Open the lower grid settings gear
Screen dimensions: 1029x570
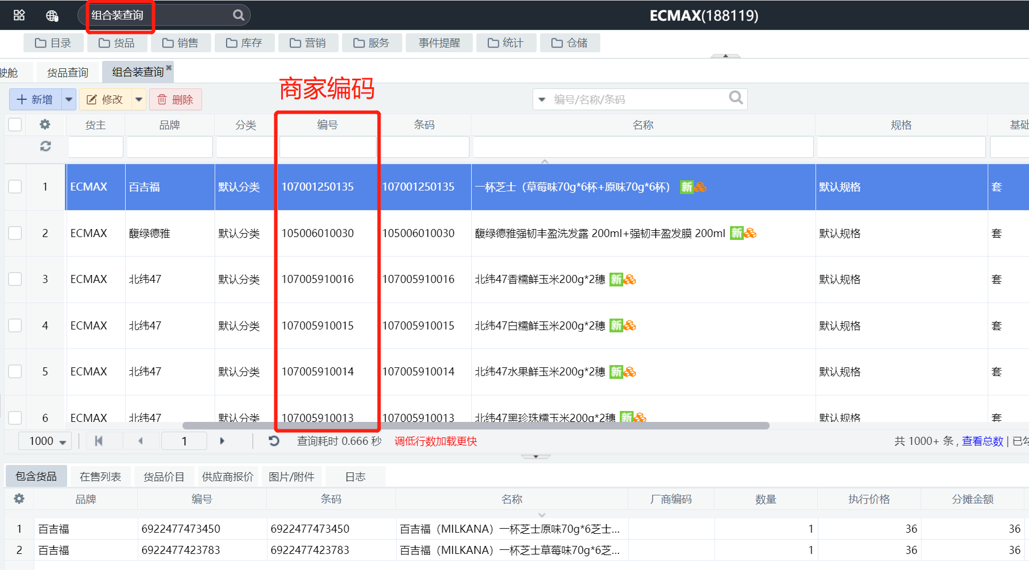(19, 498)
